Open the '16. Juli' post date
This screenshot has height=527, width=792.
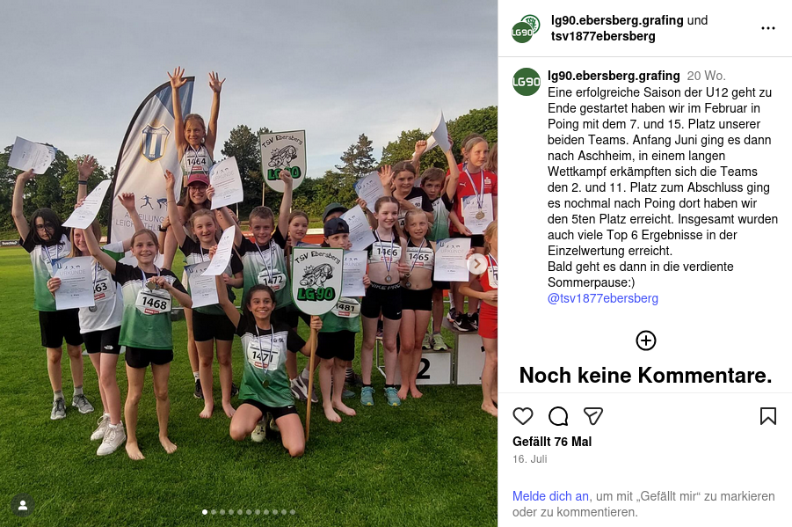(530, 459)
